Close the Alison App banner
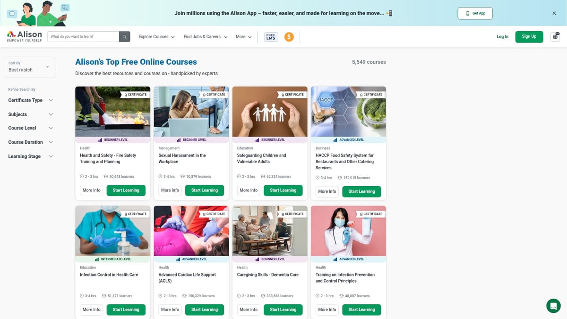Image resolution: width=567 pixels, height=319 pixels. tap(554, 13)
